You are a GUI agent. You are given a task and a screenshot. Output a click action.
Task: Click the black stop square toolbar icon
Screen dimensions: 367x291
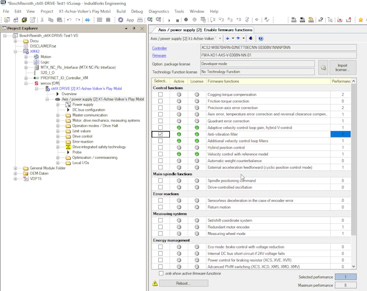(x=177, y=20)
